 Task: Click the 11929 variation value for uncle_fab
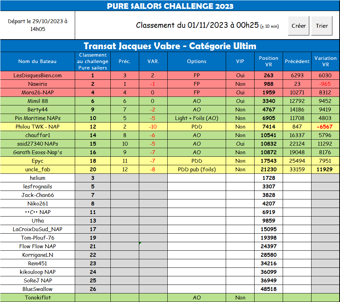325,170
